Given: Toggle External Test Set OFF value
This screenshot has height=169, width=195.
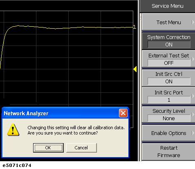Looking at the screenshot, I should 169,63.
